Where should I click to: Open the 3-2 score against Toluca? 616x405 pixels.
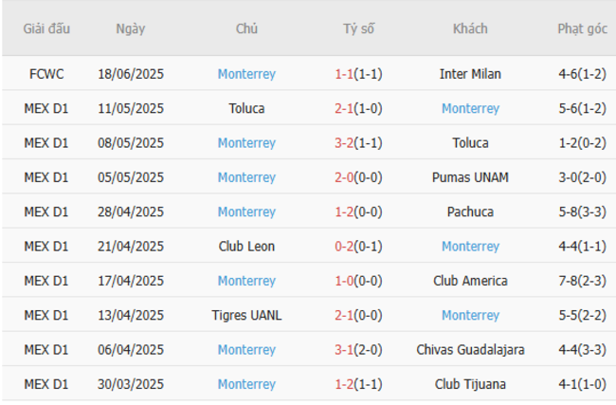345,143
